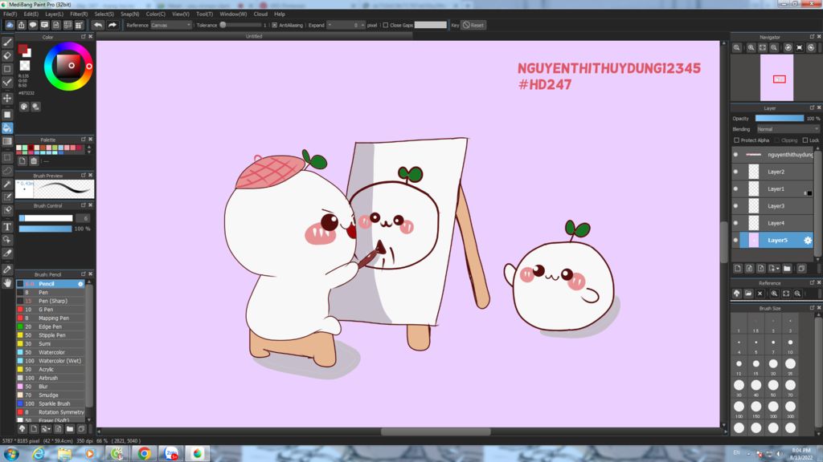Select the Eraser tool in left toolbar
Viewport: 823px width, 462px height.
coord(7,55)
